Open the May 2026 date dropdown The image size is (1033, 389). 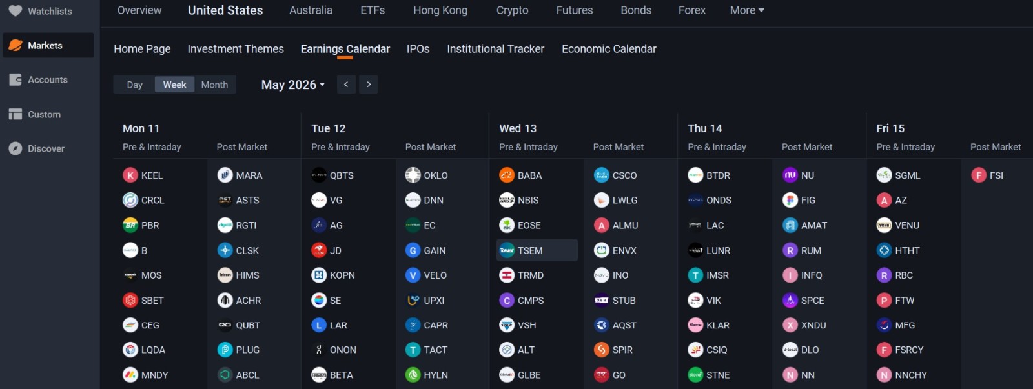pos(293,85)
